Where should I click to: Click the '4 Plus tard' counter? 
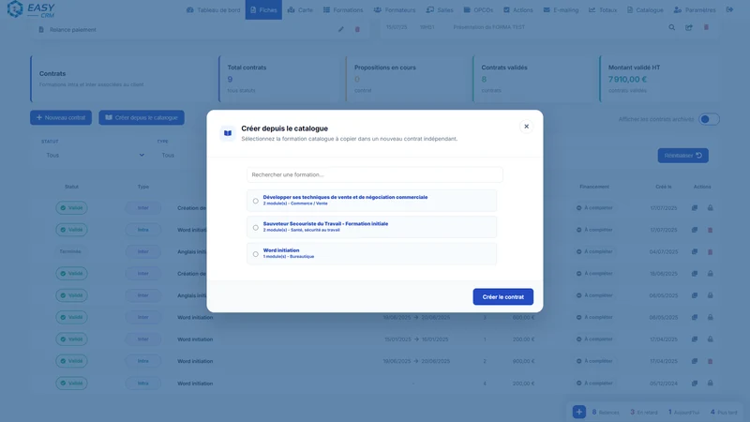724,412
